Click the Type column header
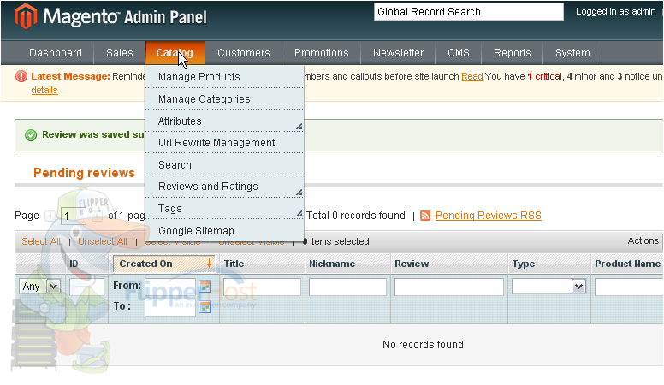This screenshot has width=664, height=385. click(524, 264)
